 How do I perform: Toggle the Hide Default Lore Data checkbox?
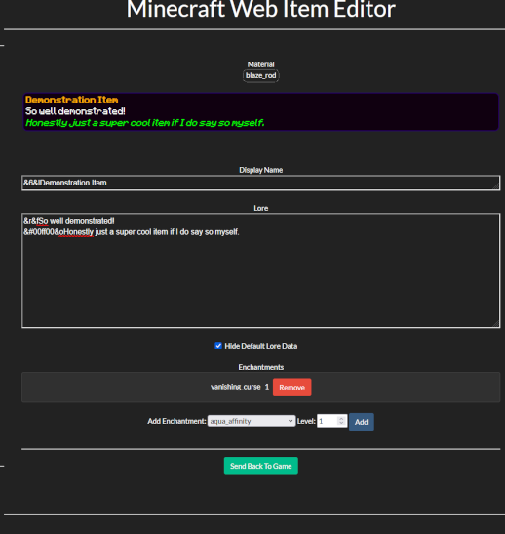coord(218,346)
